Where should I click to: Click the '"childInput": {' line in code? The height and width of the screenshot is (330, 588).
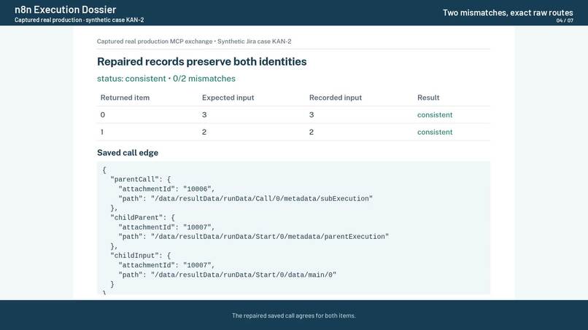click(140, 256)
